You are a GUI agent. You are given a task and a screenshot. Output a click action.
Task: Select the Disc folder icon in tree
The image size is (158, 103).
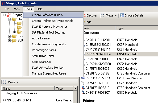[x=14, y=19]
